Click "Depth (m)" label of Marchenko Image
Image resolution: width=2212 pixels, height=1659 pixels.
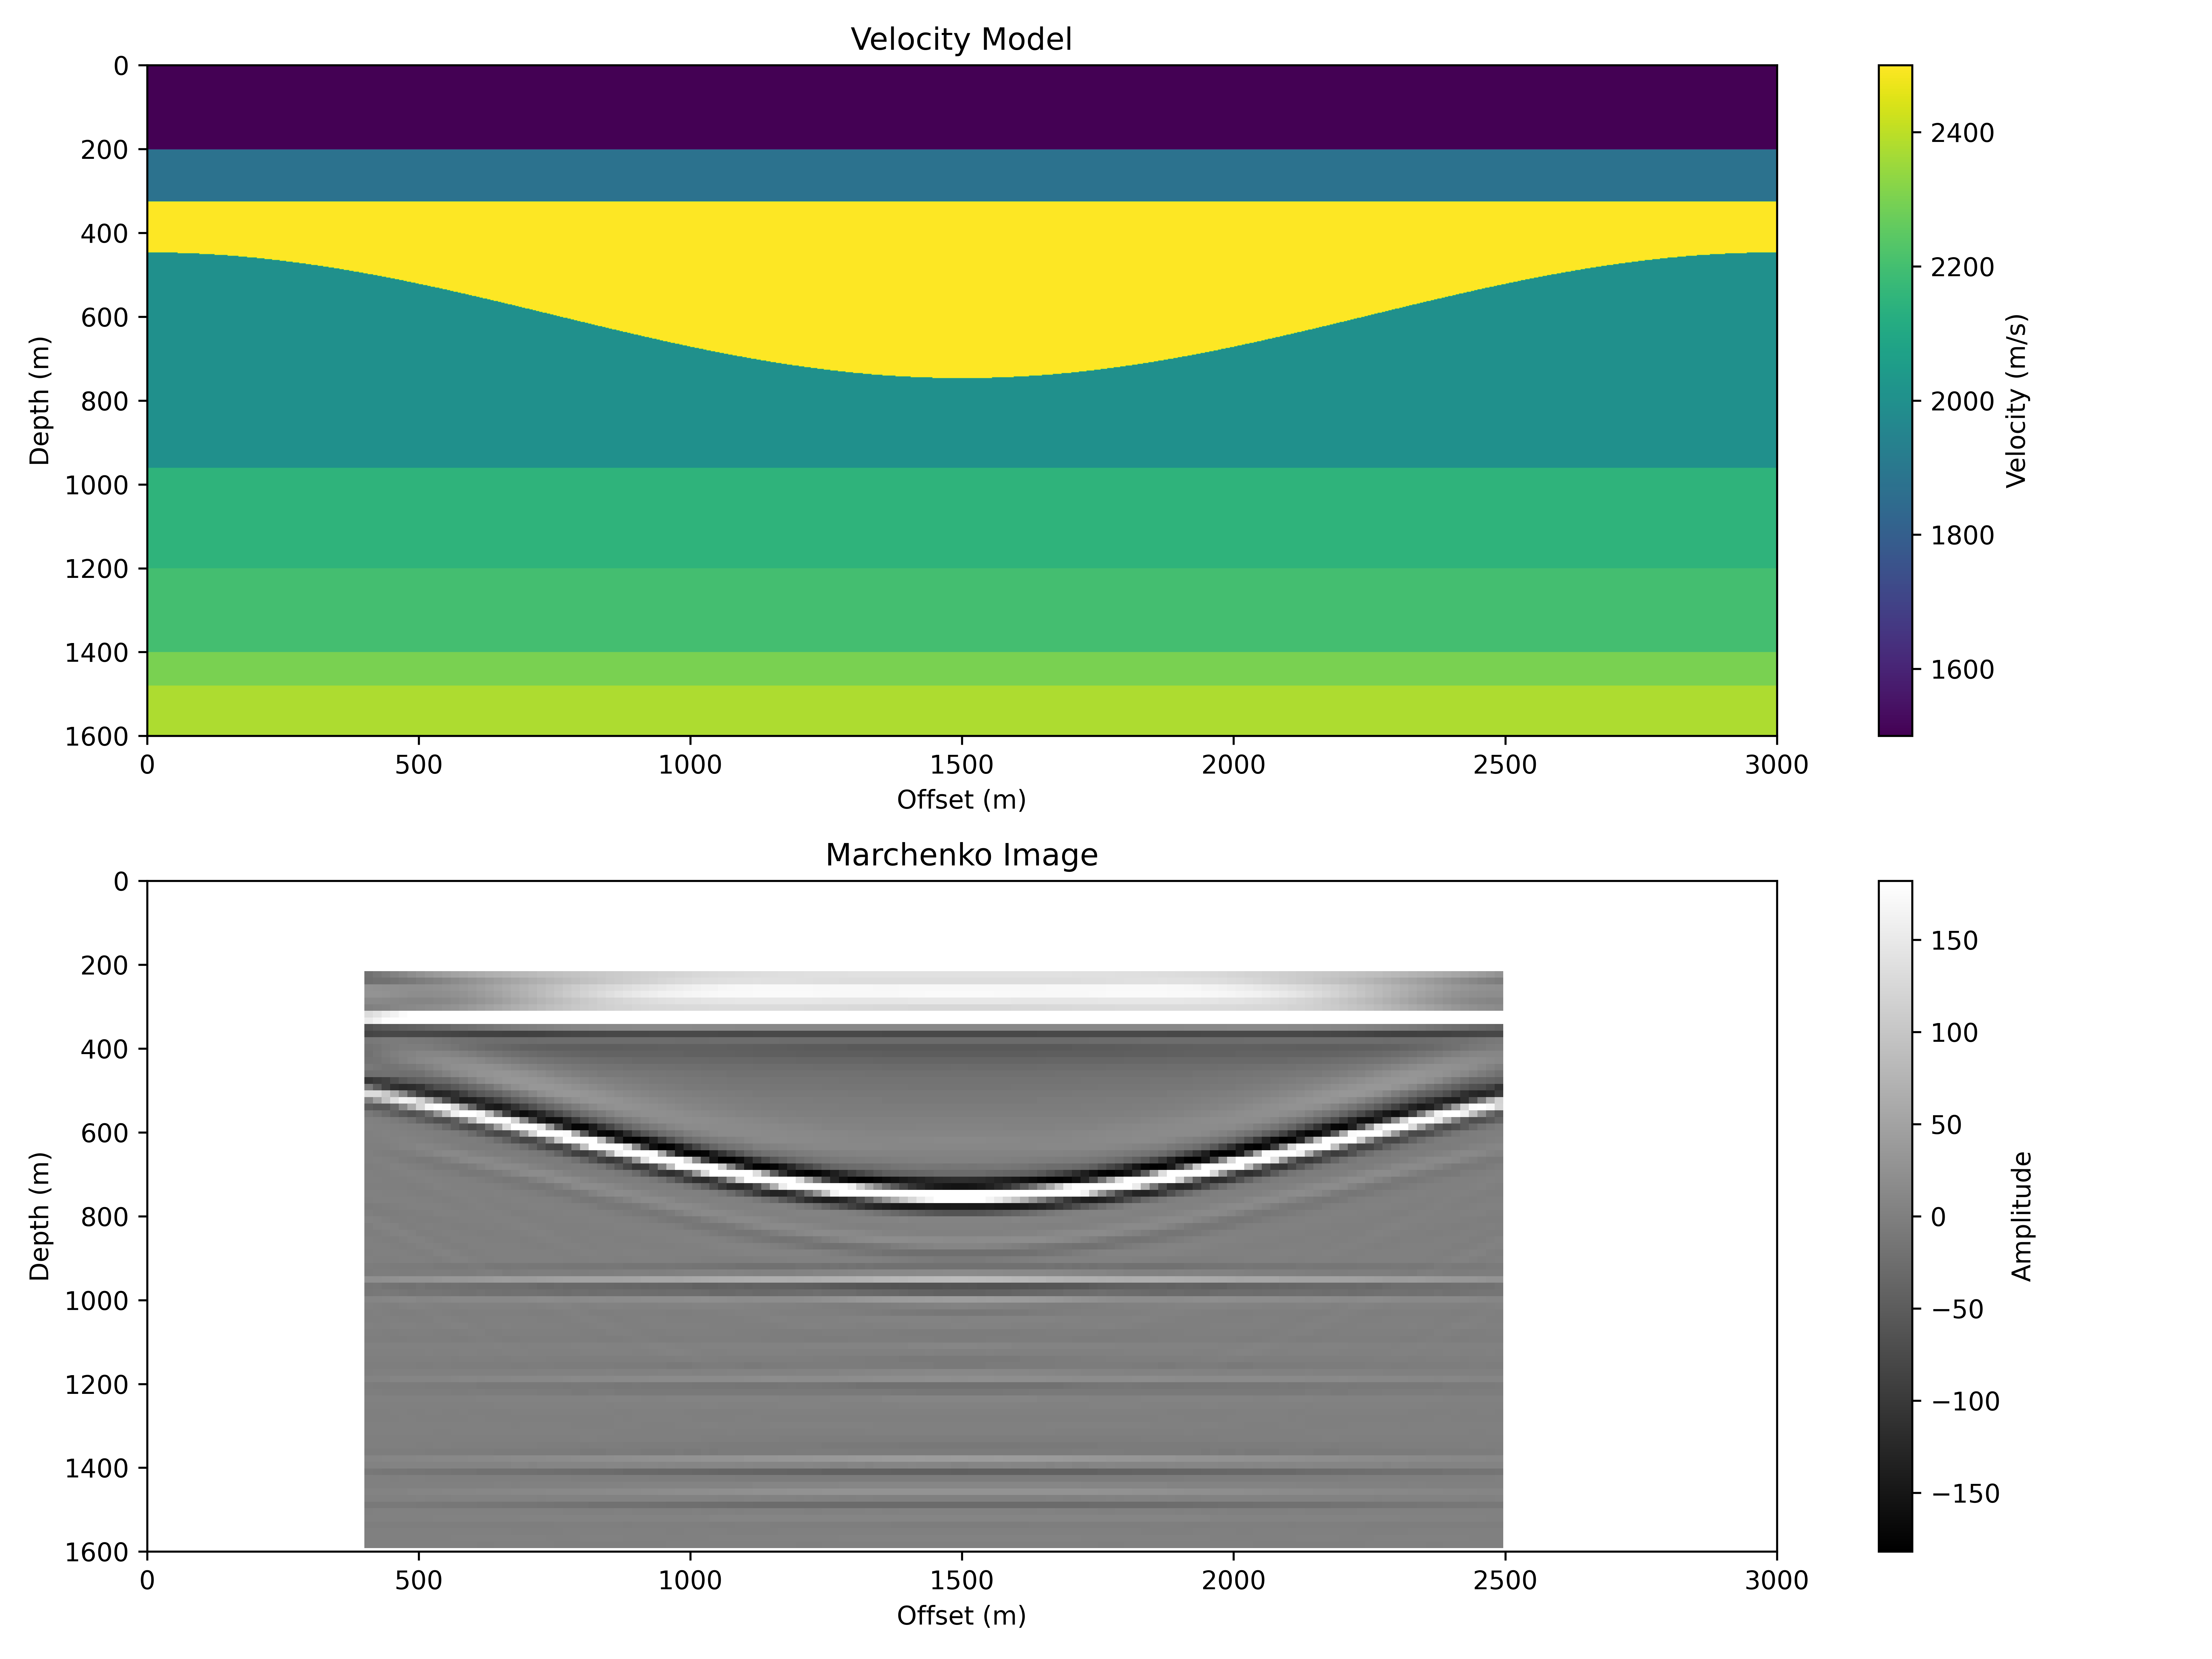[x=39, y=1216]
